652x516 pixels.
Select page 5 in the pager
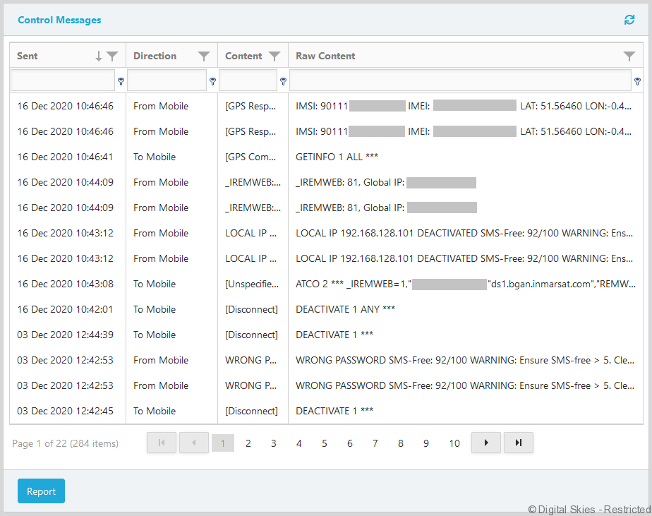click(325, 443)
